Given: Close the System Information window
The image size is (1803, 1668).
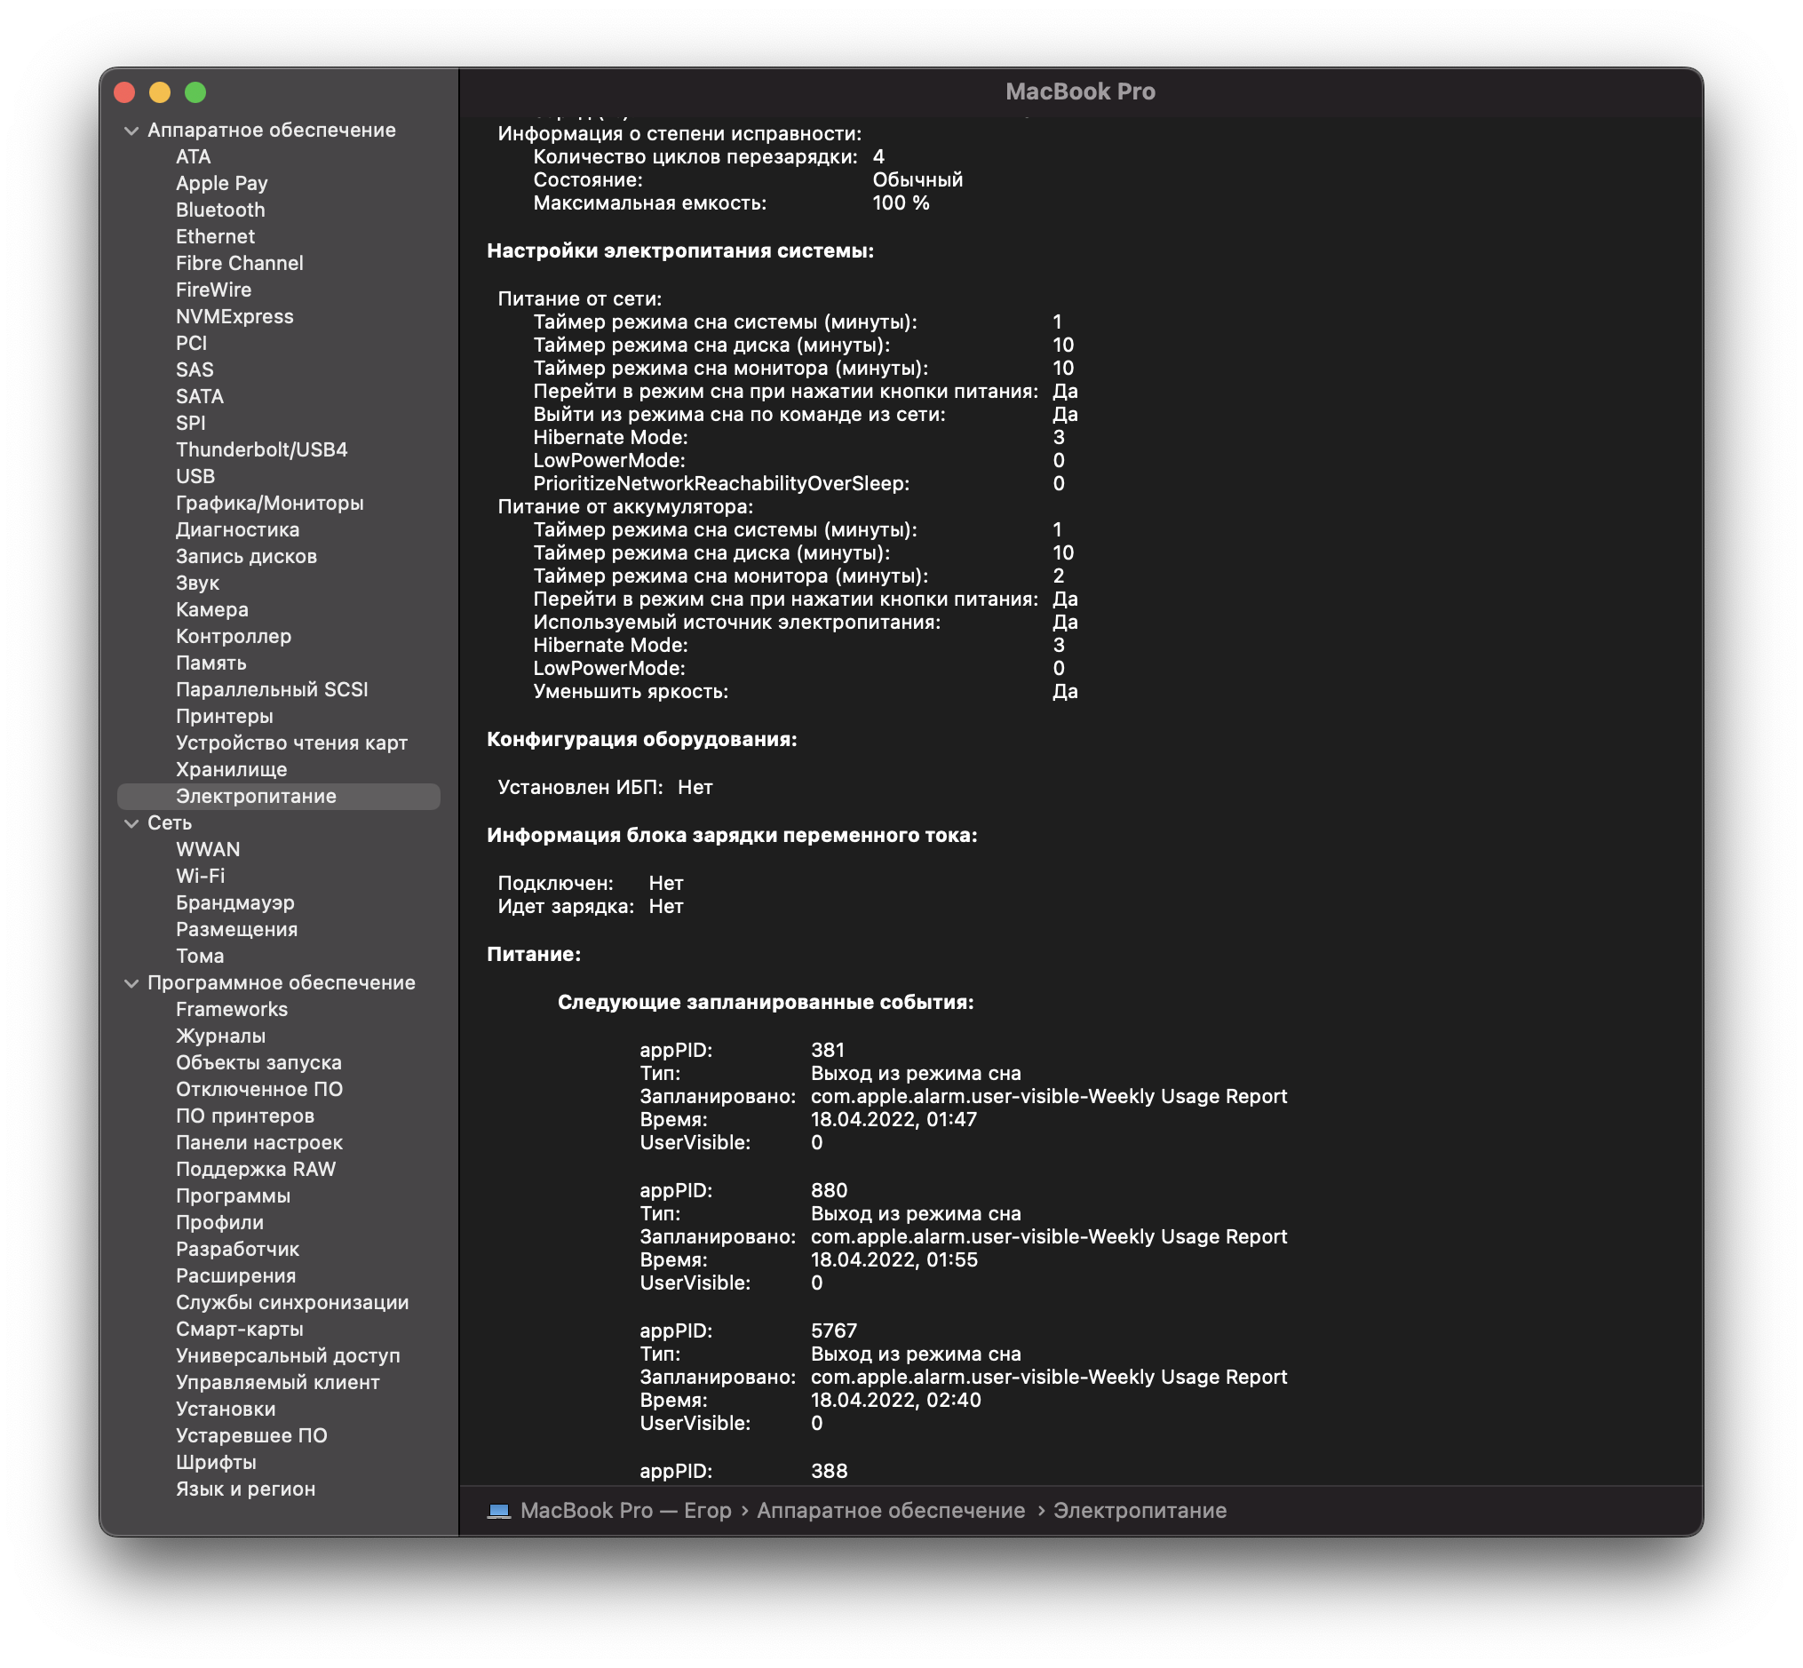Looking at the screenshot, I should click(x=124, y=92).
